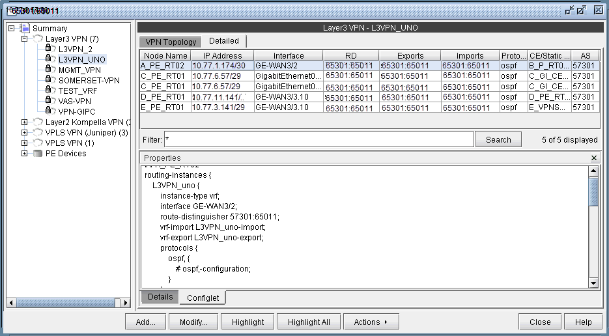Click the lock icon next to MGMT_VPN

click(49, 70)
